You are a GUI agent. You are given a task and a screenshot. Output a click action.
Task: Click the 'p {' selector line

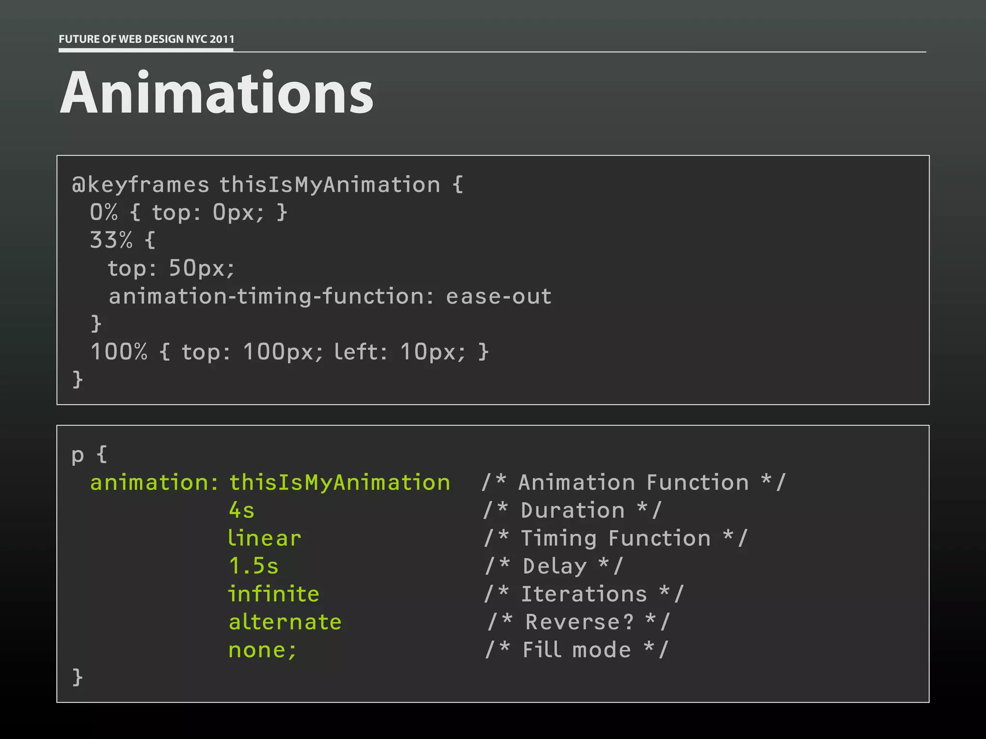tap(90, 455)
